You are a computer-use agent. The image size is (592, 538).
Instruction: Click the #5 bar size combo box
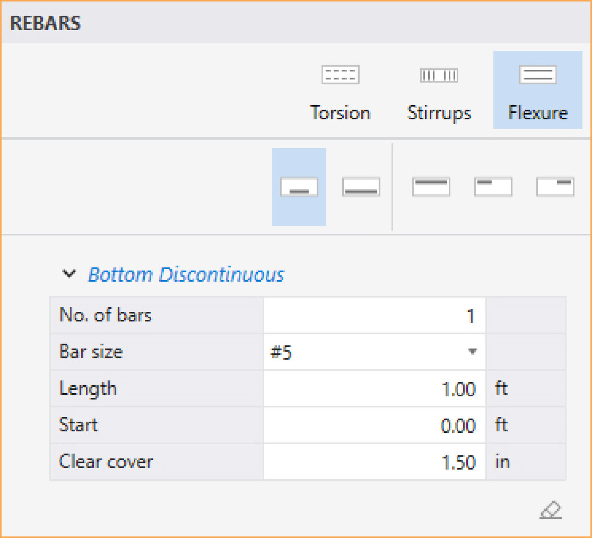pyautogui.click(x=367, y=352)
